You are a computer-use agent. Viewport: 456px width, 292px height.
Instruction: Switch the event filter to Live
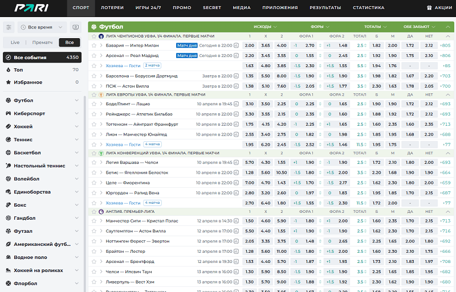coord(15,43)
